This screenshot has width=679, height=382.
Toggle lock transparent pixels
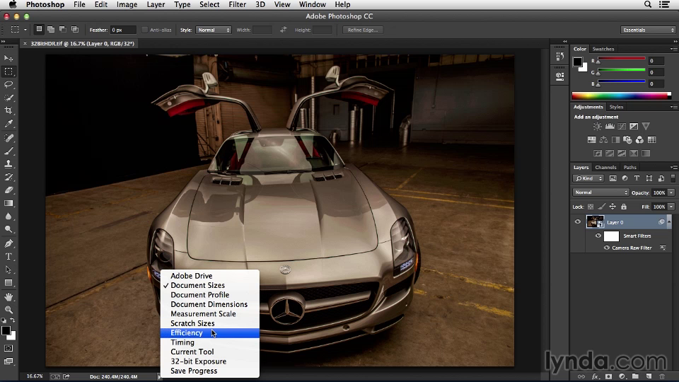(591, 207)
